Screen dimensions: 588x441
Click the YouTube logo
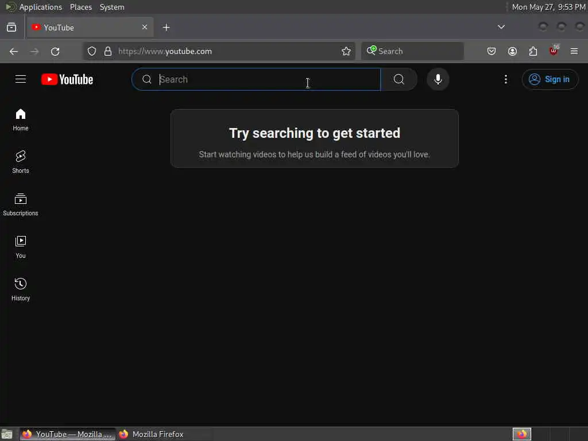[x=67, y=79]
